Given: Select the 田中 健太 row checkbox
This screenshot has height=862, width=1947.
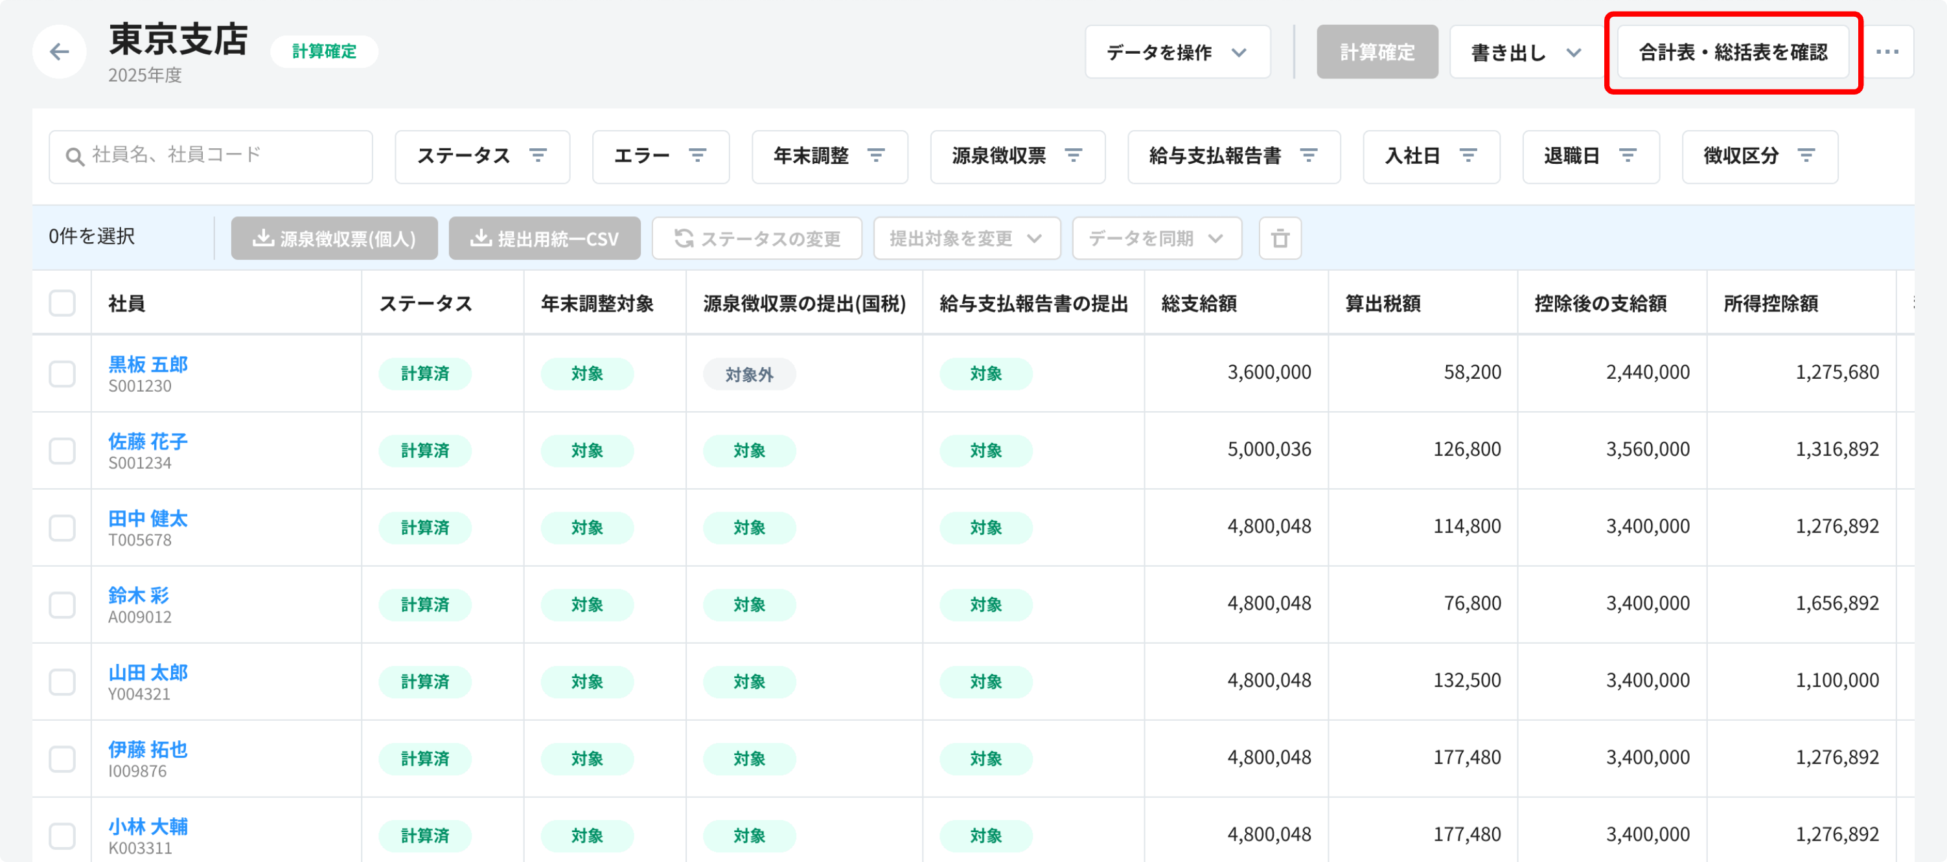Looking at the screenshot, I should coord(62,528).
